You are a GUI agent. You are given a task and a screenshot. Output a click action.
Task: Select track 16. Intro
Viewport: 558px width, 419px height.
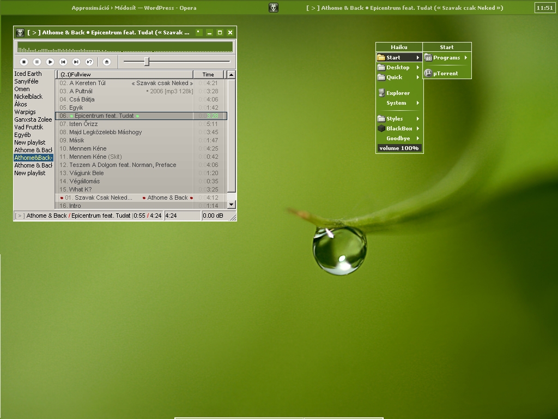click(141, 206)
